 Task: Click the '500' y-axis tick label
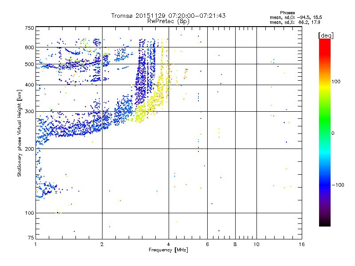pos(29,64)
